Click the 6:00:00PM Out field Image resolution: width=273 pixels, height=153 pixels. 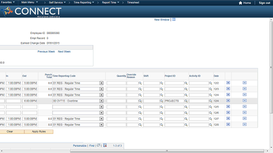[29, 101]
